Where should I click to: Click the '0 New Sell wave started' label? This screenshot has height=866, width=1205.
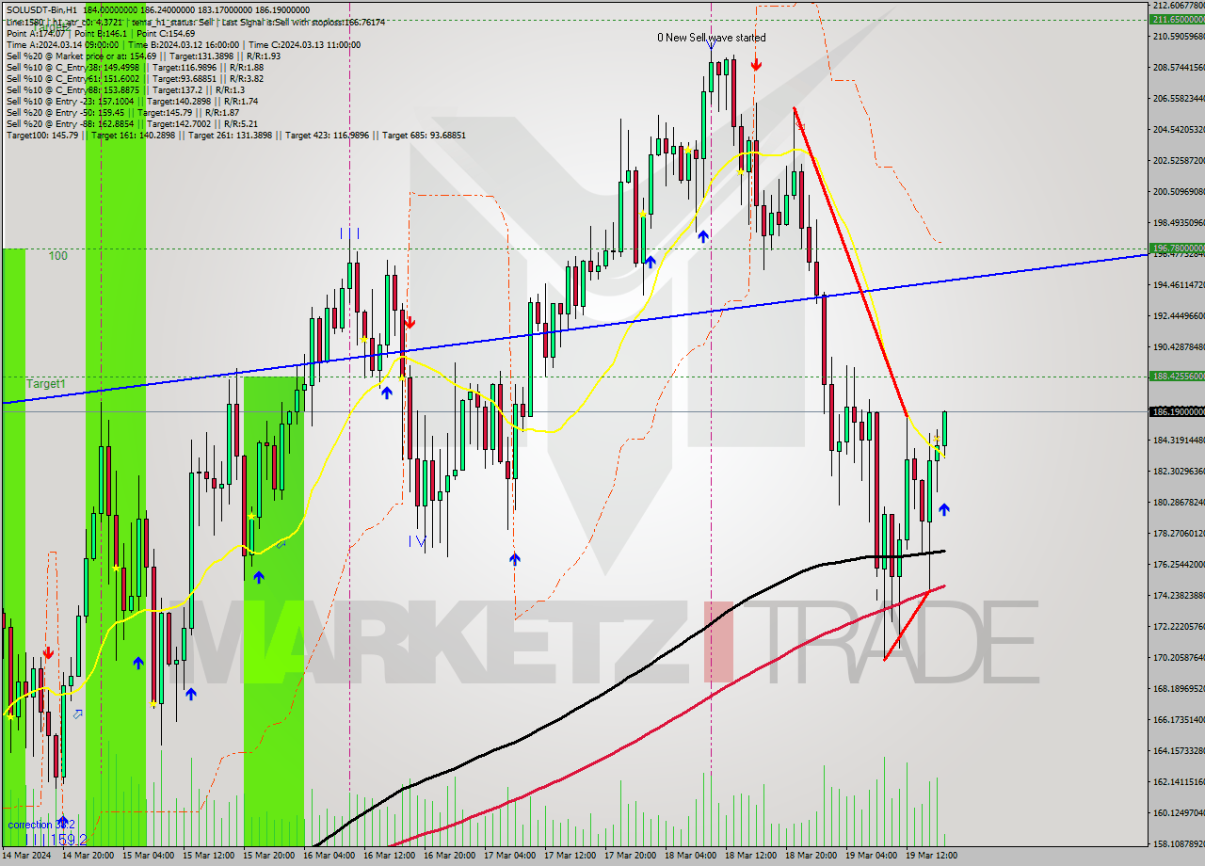711,38
